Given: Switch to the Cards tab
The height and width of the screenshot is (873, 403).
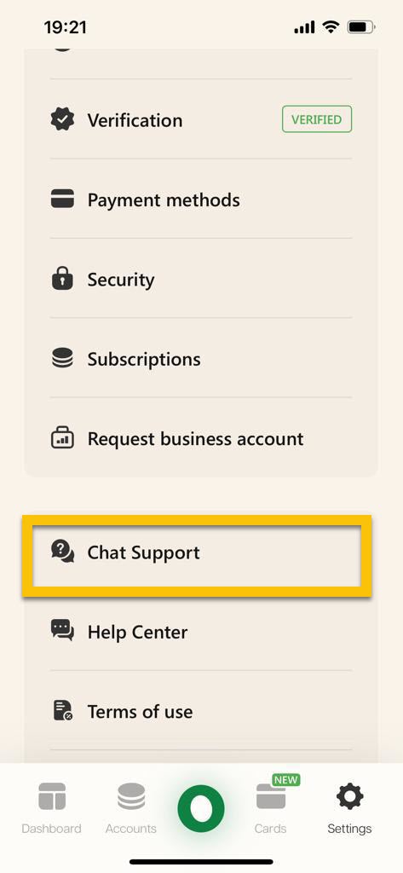Looking at the screenshot, I should point(271,808).
